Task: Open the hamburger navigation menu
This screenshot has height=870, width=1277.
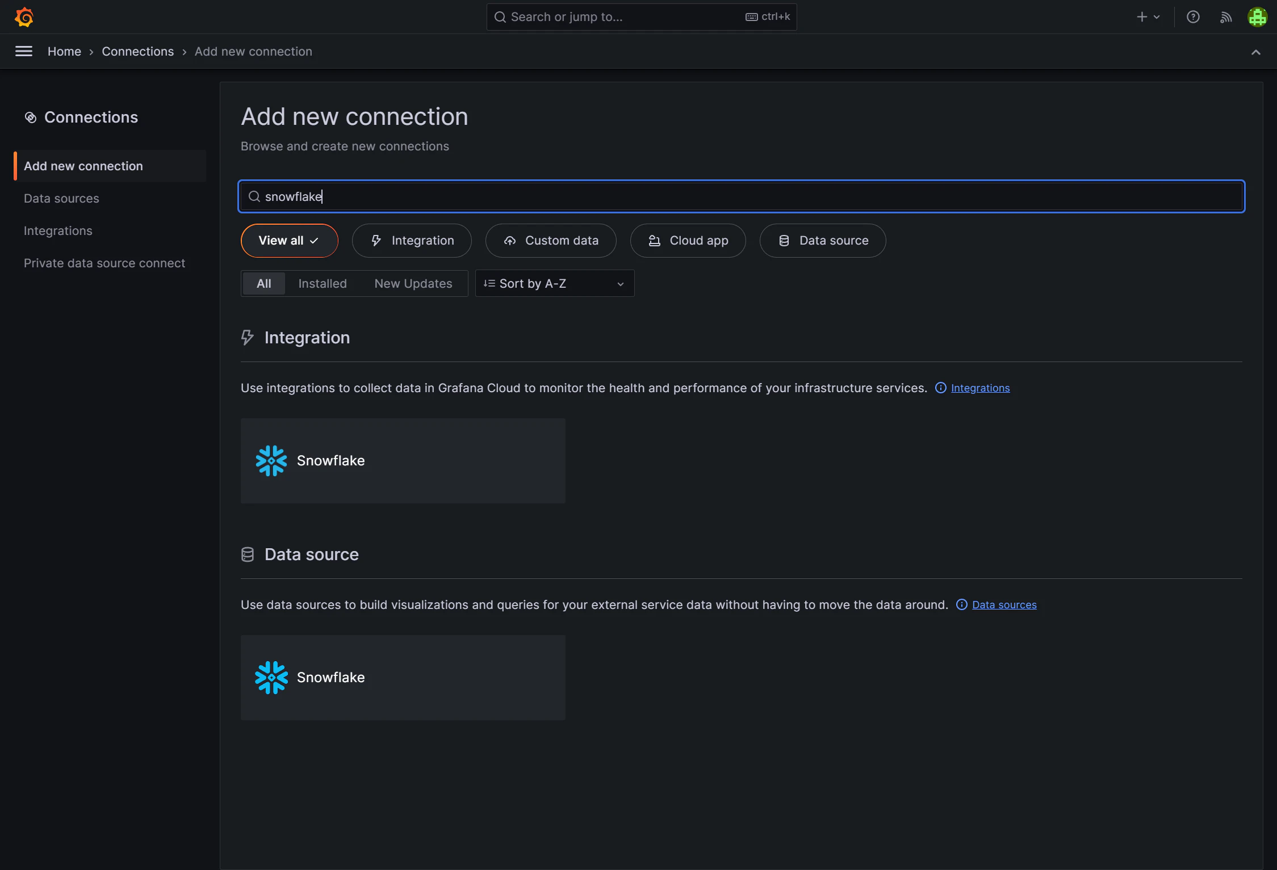Action: pos(24,51)
